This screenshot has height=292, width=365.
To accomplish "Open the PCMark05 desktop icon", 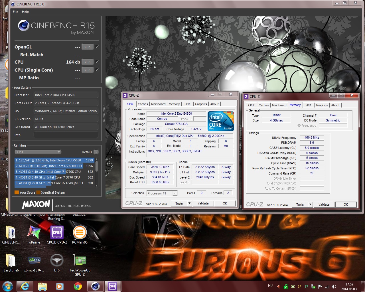I will (80, 235).
